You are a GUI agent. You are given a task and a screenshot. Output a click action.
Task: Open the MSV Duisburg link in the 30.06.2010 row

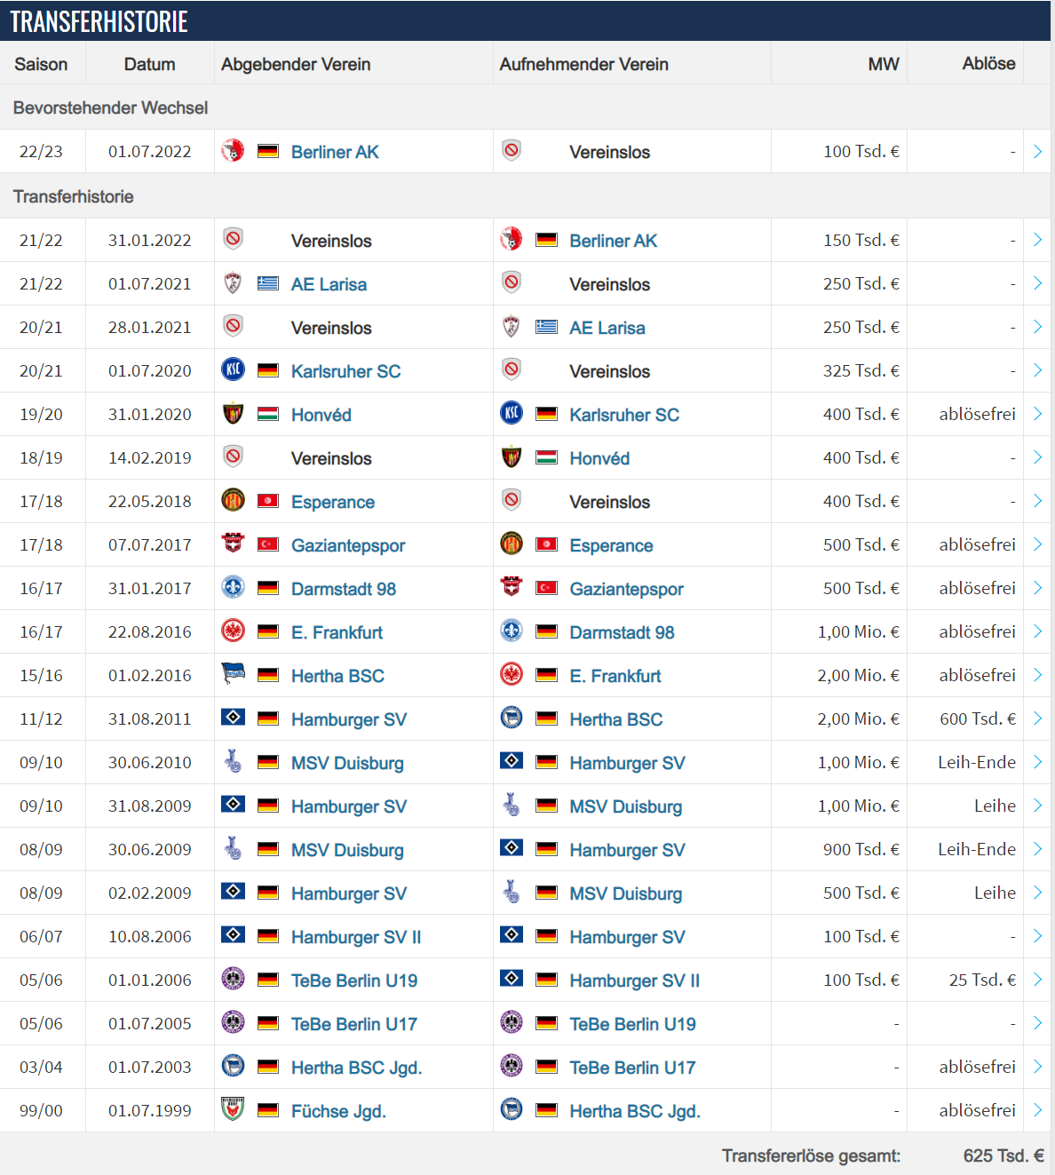click(x=347, y=763)
